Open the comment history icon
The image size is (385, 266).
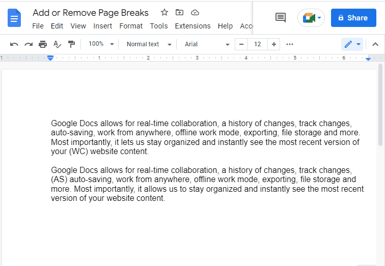[x=281, y=18]
